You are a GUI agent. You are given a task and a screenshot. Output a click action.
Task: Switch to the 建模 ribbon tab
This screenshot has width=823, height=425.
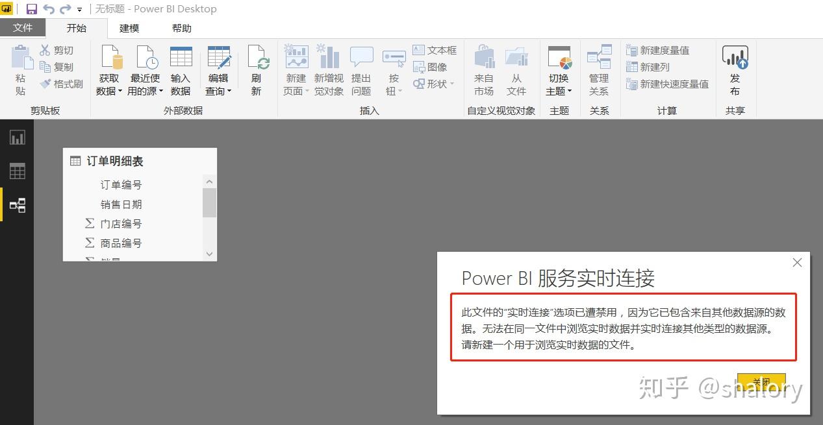[128, 28]
